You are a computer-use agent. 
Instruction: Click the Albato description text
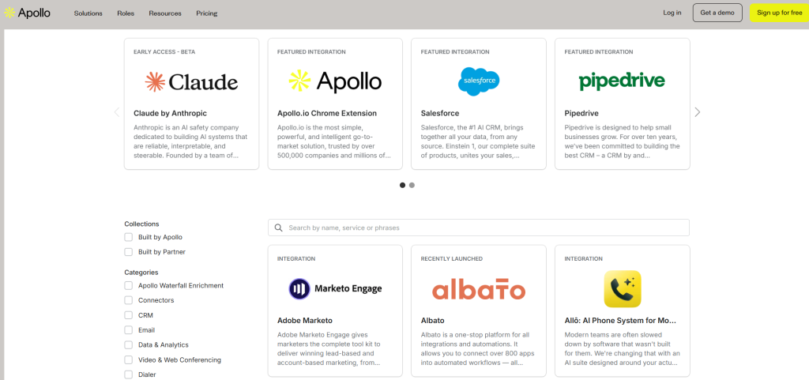[x=477, y=348]
